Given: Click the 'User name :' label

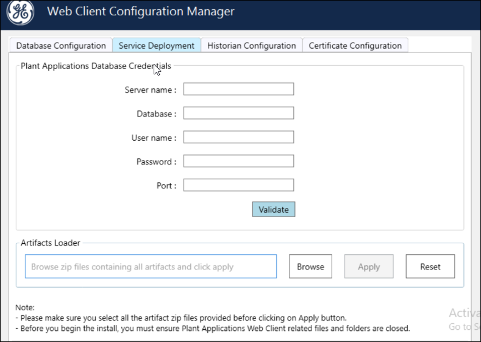Looking at the screenshot, I should [154, 138].
